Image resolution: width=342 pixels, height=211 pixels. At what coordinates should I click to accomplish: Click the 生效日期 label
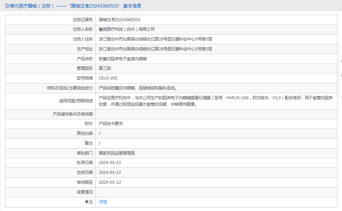[x=85, y=172]
